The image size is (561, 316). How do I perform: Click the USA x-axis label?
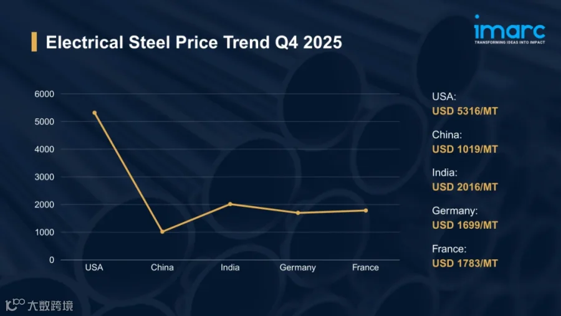pos(94,267)
